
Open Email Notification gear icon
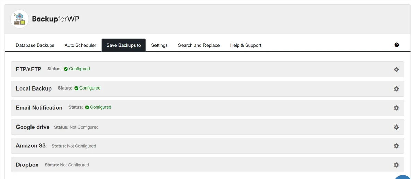[x=396, y=108]
